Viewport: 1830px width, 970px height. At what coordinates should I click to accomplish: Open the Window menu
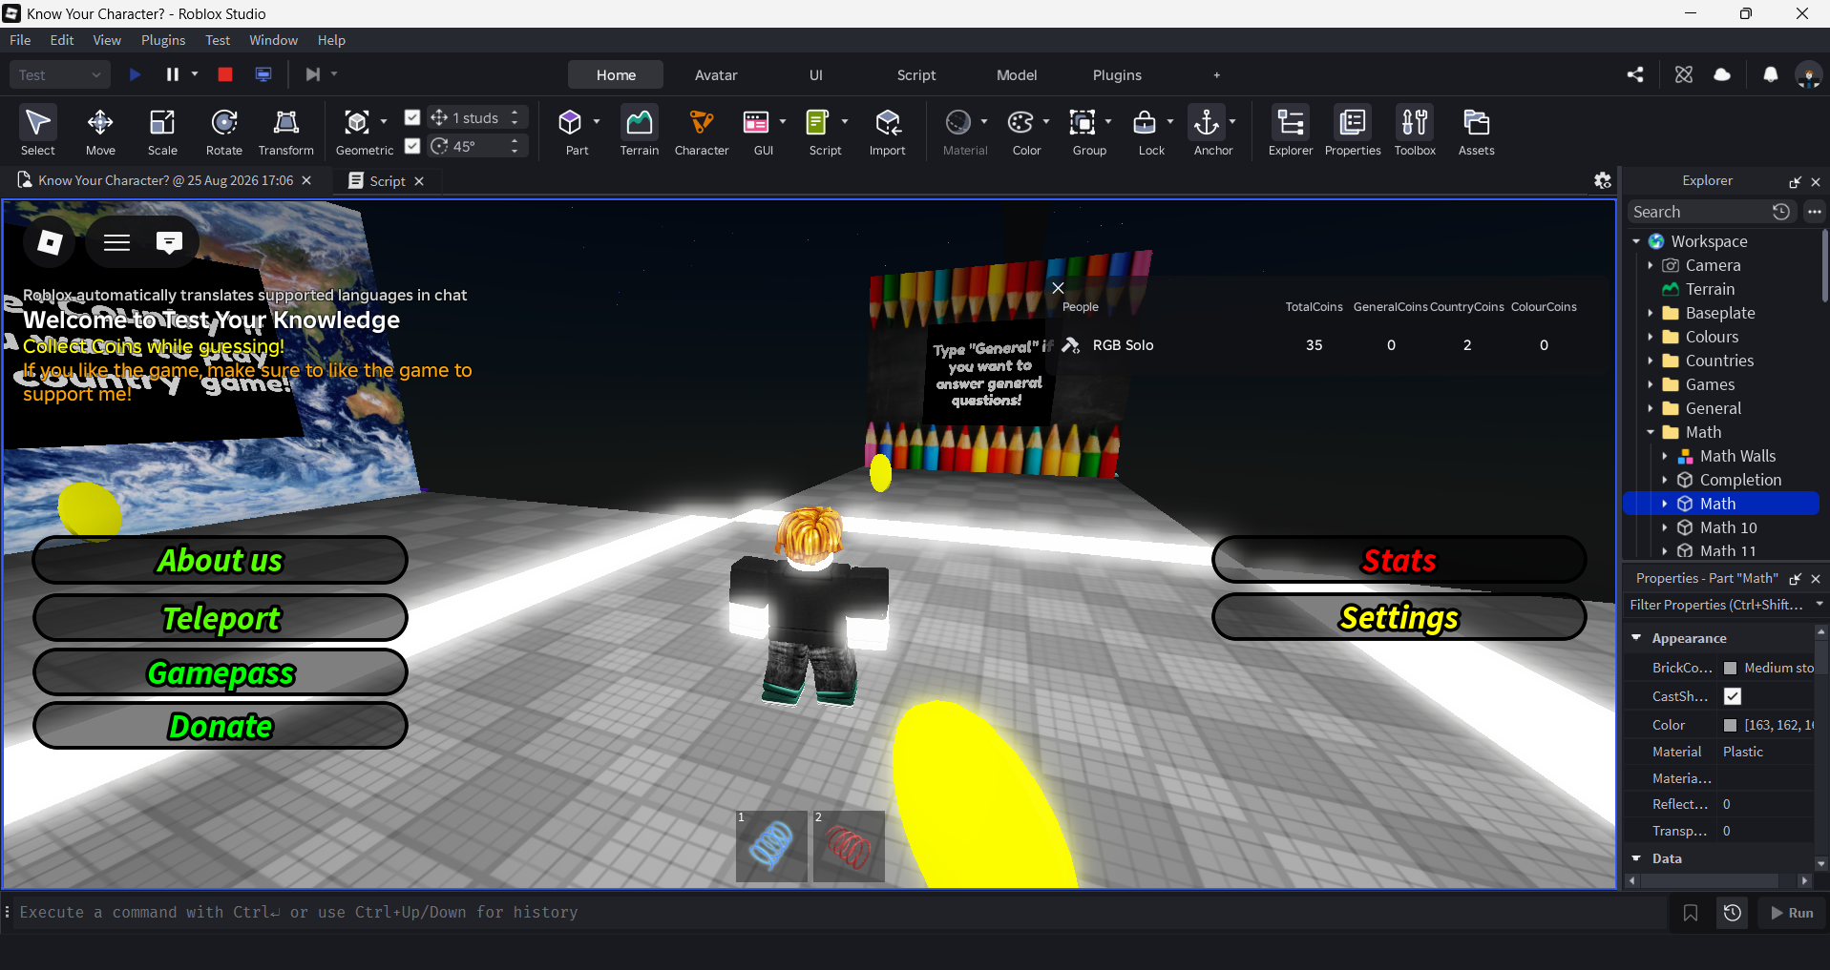tap(273, 40)
